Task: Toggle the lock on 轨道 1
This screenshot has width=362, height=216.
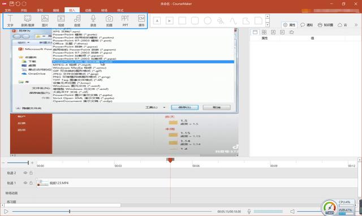Action: point(31,183)
